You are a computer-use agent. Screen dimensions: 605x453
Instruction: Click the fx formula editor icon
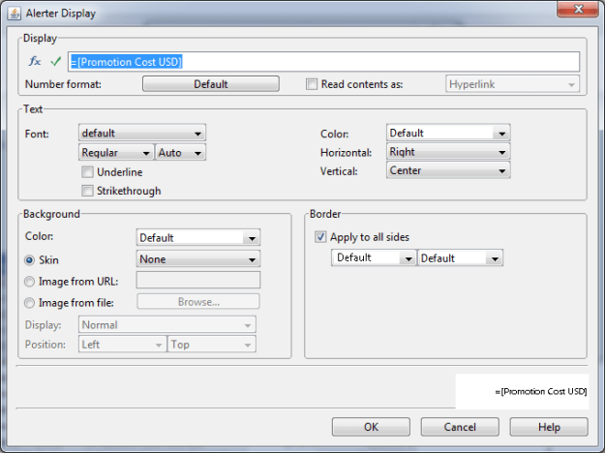35,62
